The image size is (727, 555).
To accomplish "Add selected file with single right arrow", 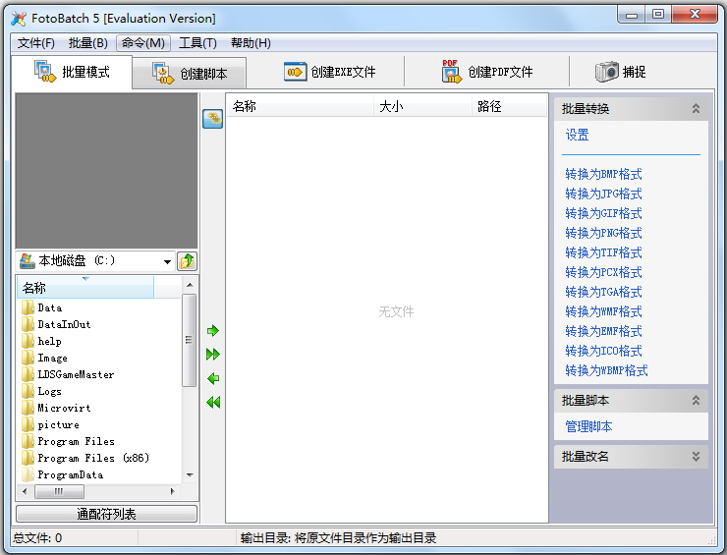I will (213, 331).
